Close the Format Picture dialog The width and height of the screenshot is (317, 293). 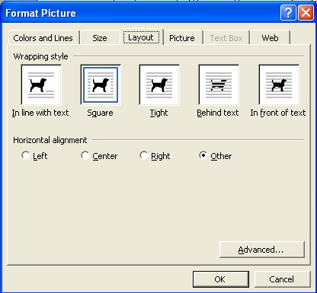click(x=306, y=13)
